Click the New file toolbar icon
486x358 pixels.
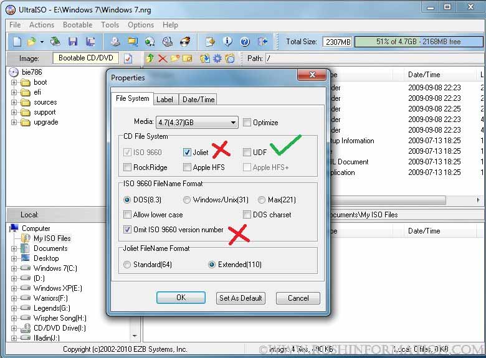(x=17, y=42)
